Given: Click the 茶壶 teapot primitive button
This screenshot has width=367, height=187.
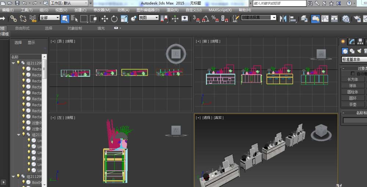Looking at the screenshot, I should pyautogui.click(x=352, y=104).
